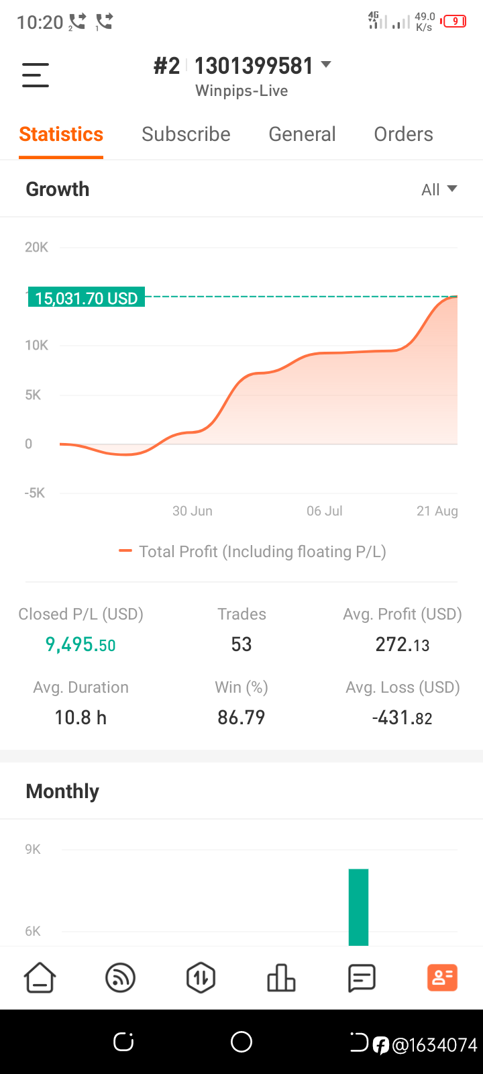
Task: Open the trade hexagon icon
Action: (201, 977)
